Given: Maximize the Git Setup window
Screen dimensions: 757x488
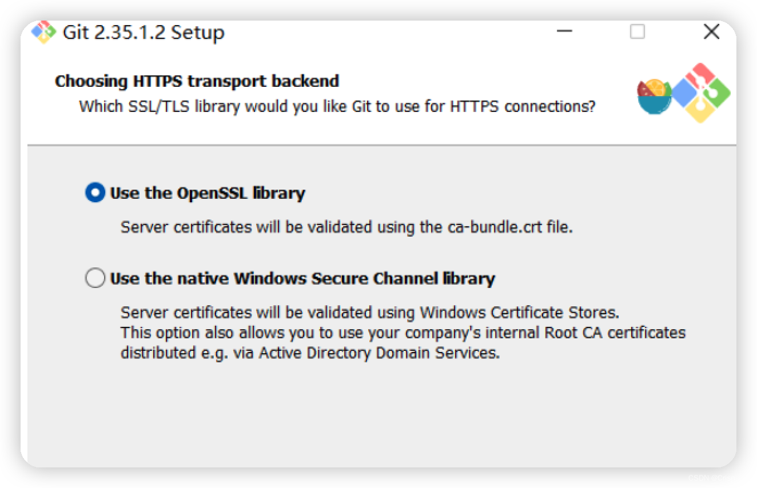Looking at the screenshot, I should pyautogui.click(x=638, y=31).
